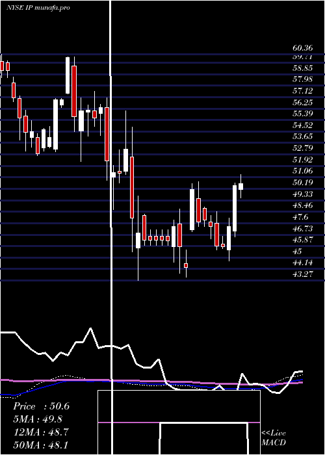Select the 52.79 price axis label
Viewport: 325px width, 455px height.
[x=302, y=148]
